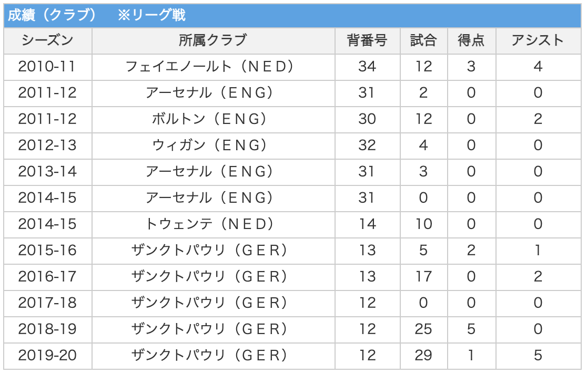Click the 背番号 column header
The height and width of the screenshot is (374, 587).
coord(367,40)
